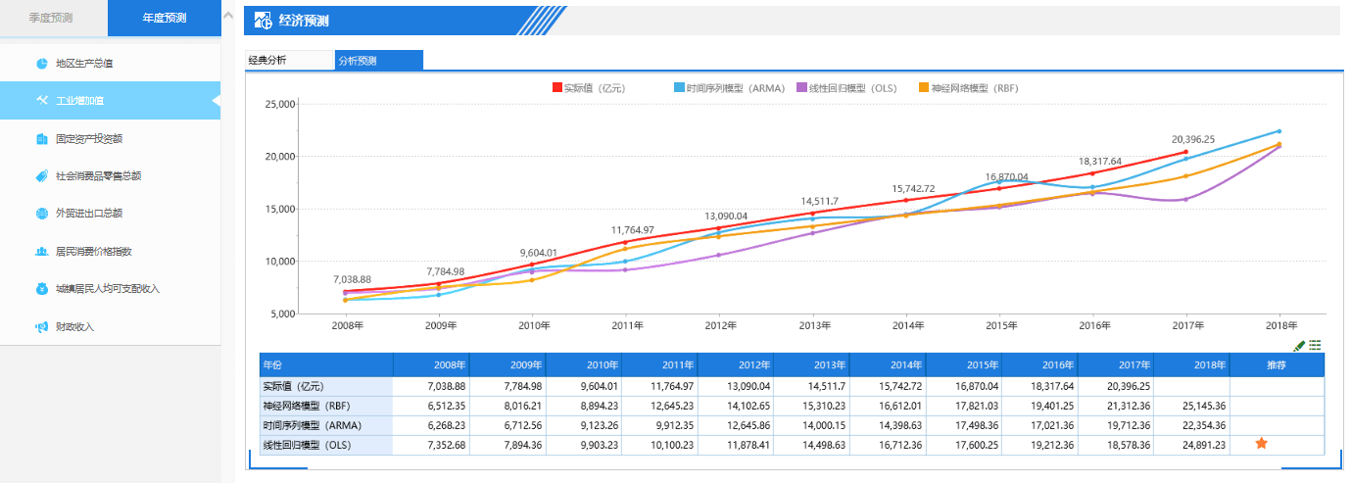1351x483 pixels.
Task: Open the 分析预测 tab
Action: (379, 60)
